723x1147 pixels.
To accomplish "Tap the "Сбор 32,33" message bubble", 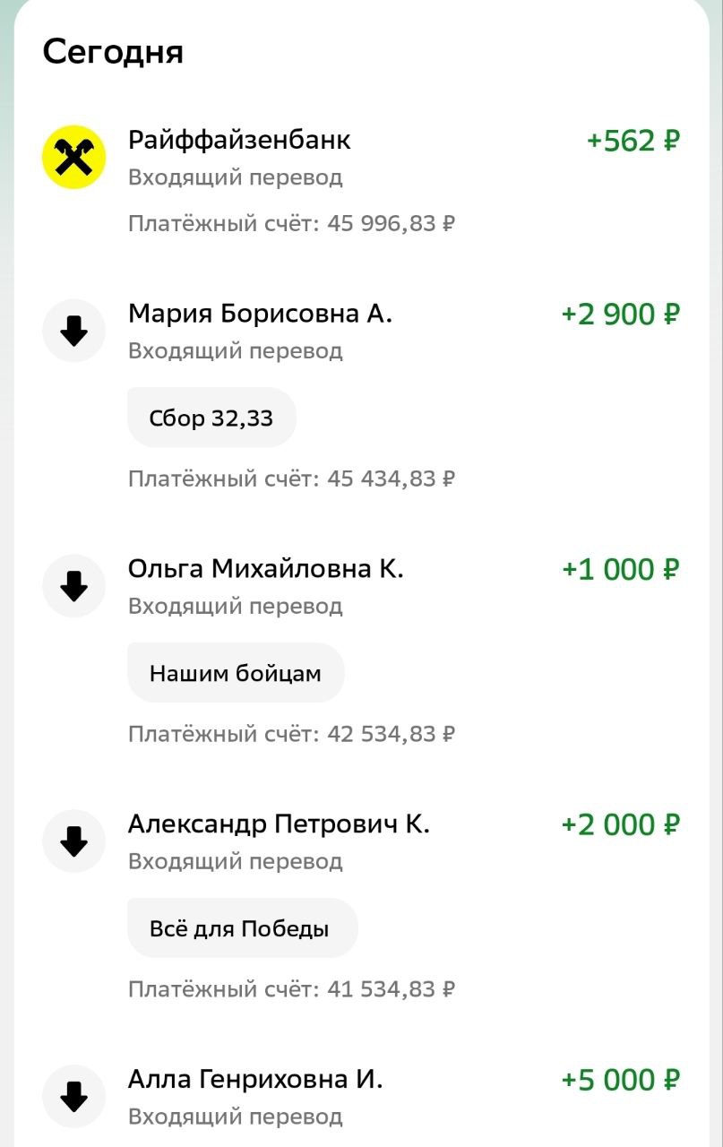I will coord(211,418).
